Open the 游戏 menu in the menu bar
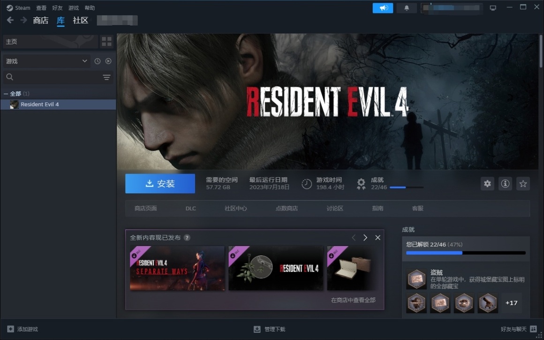544x340 pixels. [x=74, y=8]
